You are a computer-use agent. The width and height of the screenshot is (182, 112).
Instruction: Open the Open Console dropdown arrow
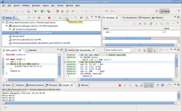(171, 85)
